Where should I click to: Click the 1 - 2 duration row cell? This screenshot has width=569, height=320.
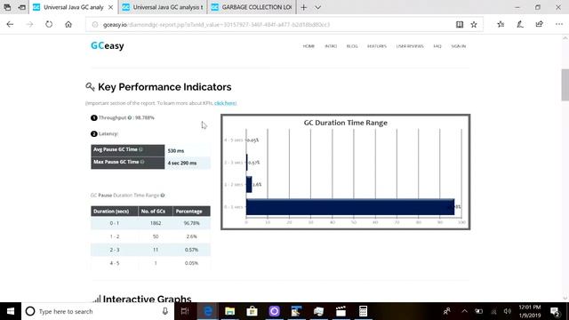115,236
